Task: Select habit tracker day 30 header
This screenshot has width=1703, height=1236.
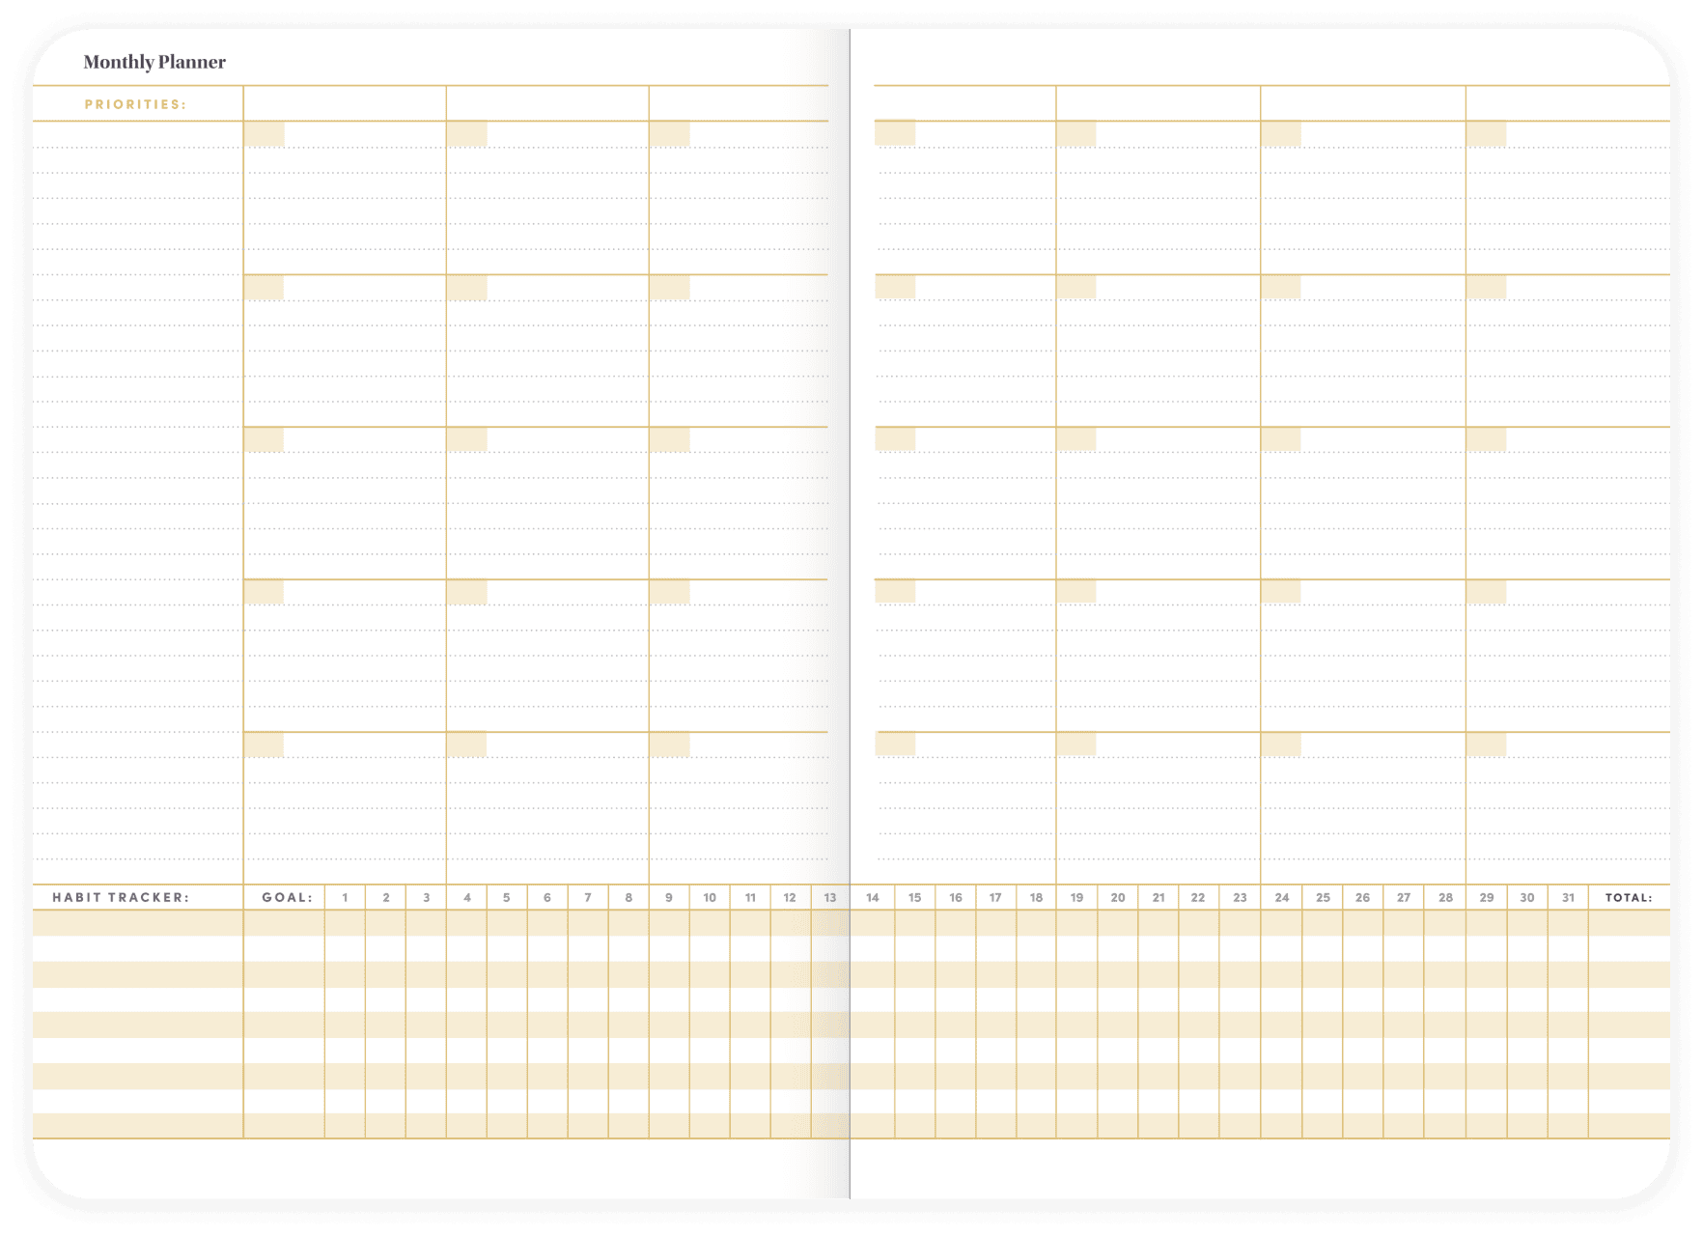Action: (1527, 897)
